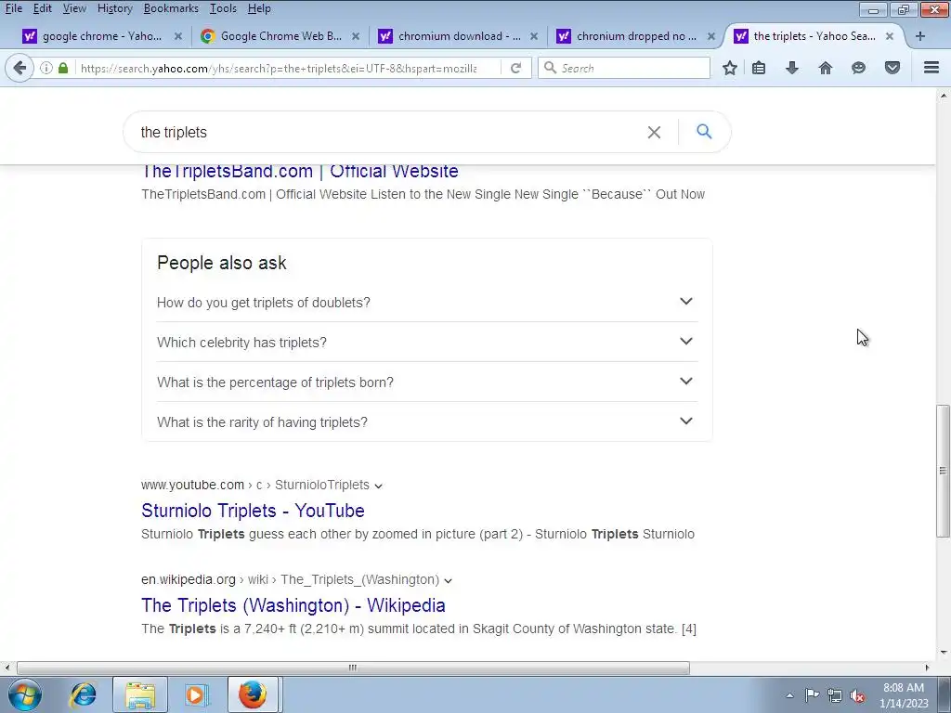The image size is (951, 713).
Task: Open the View menu
Action: pyautogui.click(x=74, y=8)
